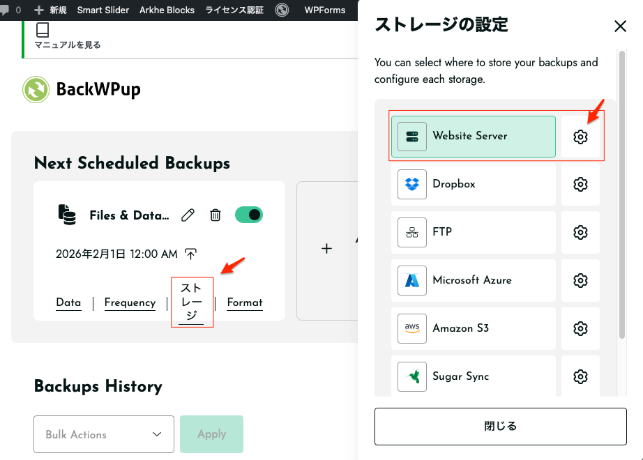
Task: Open FTP storage settings gear
Action: tap(580, 232)
